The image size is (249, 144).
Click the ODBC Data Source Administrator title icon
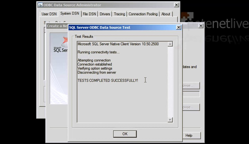point(40,5)
